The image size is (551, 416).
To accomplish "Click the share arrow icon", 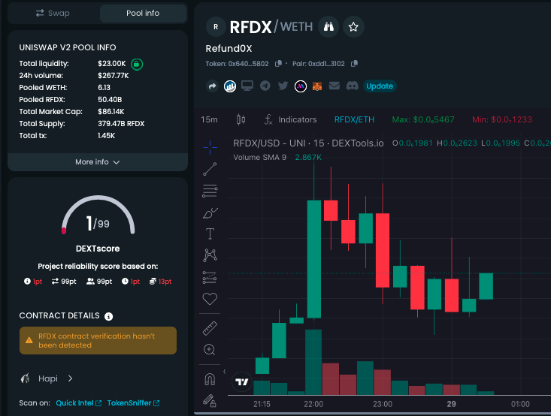I will (212, 86).
